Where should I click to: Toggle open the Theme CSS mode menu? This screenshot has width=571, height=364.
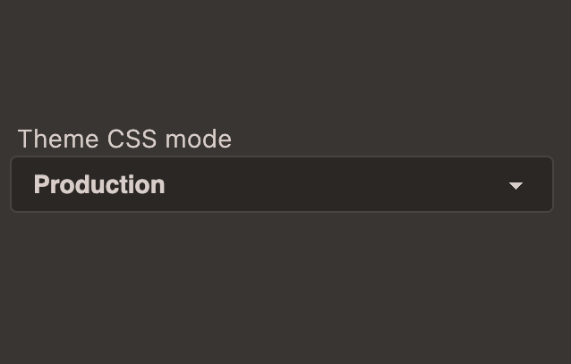click(281, 185)
